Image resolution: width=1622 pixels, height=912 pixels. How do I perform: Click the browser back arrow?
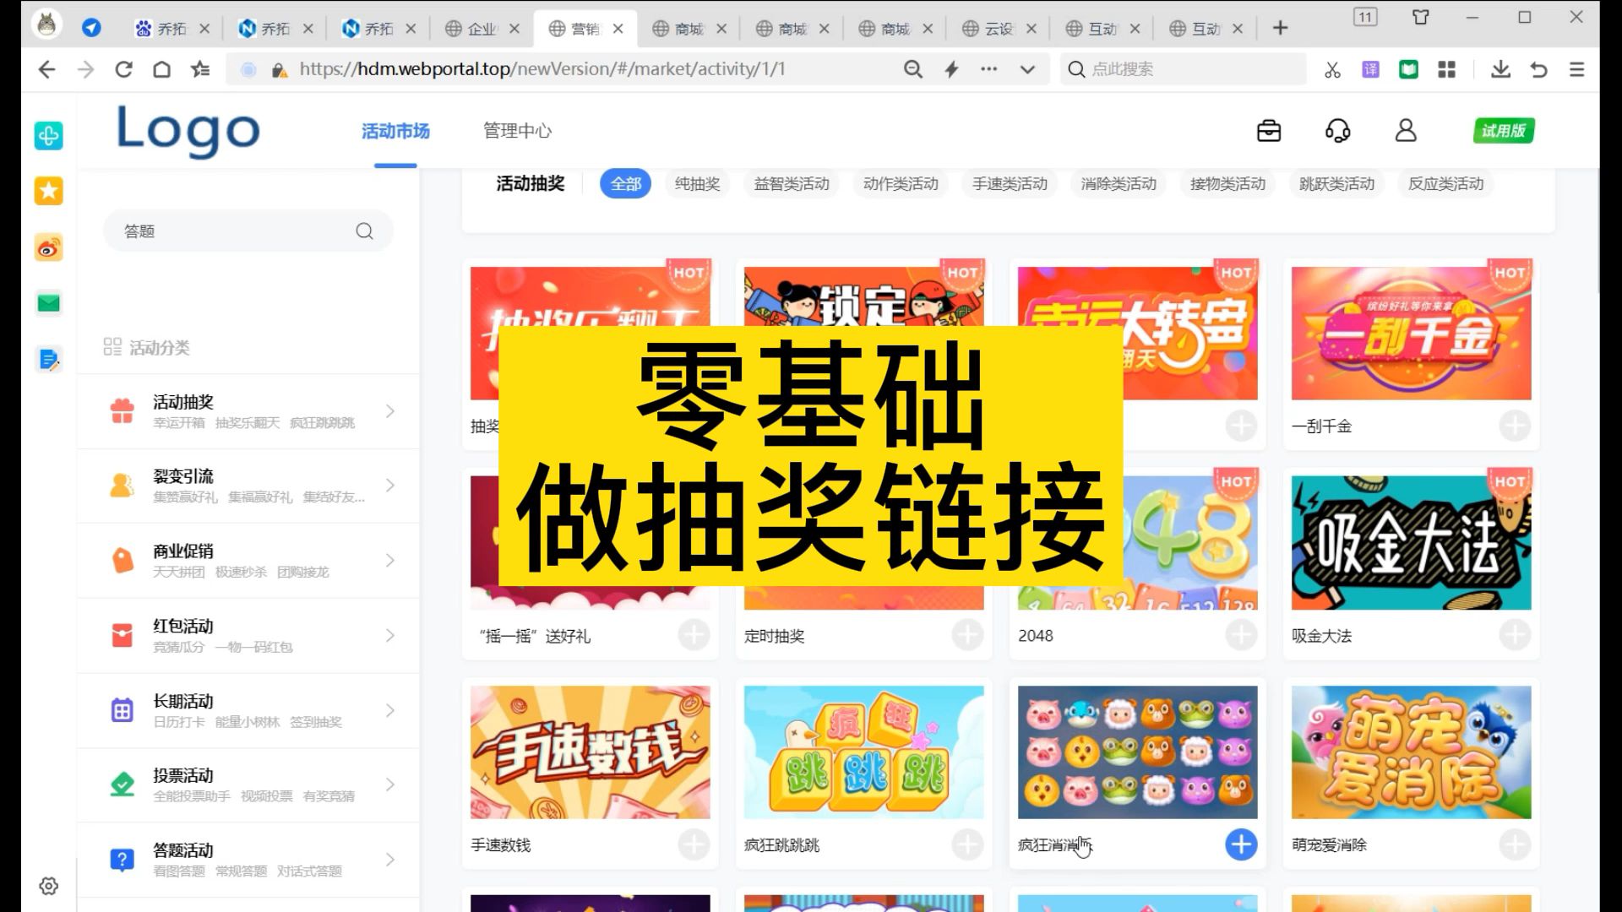[x=46, y=69]
